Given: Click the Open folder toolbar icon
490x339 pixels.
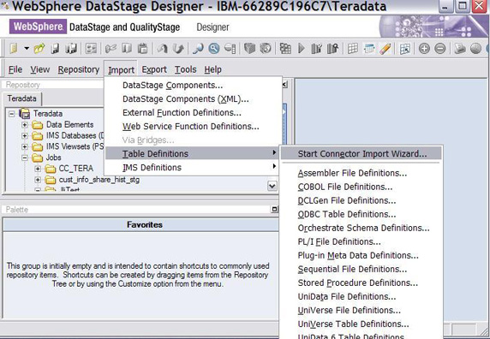Looking at the screenshot, I should point(39,49).
